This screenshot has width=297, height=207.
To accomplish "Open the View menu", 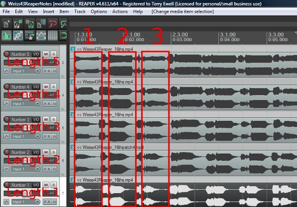I will click(x=33, y=11).
